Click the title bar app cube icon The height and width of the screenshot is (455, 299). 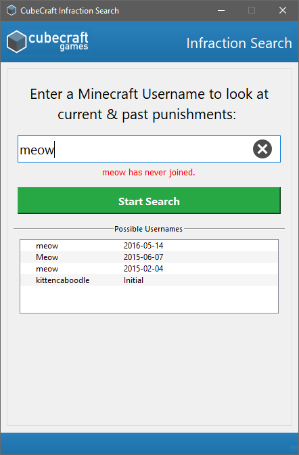[11, 10]
